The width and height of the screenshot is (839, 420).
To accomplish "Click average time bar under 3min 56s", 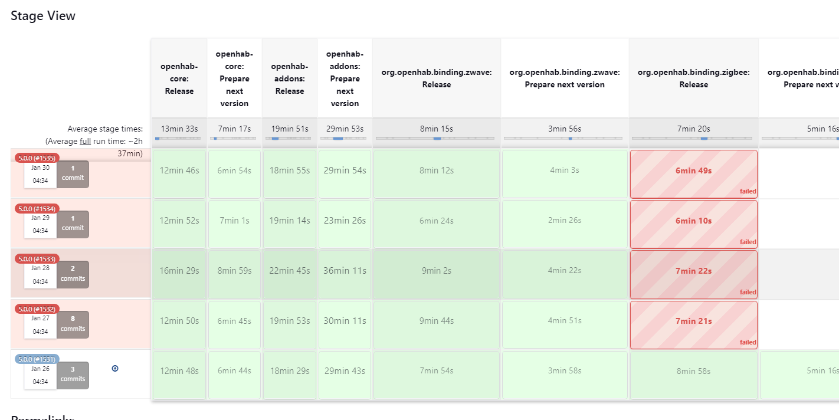I will pos(563,138).
